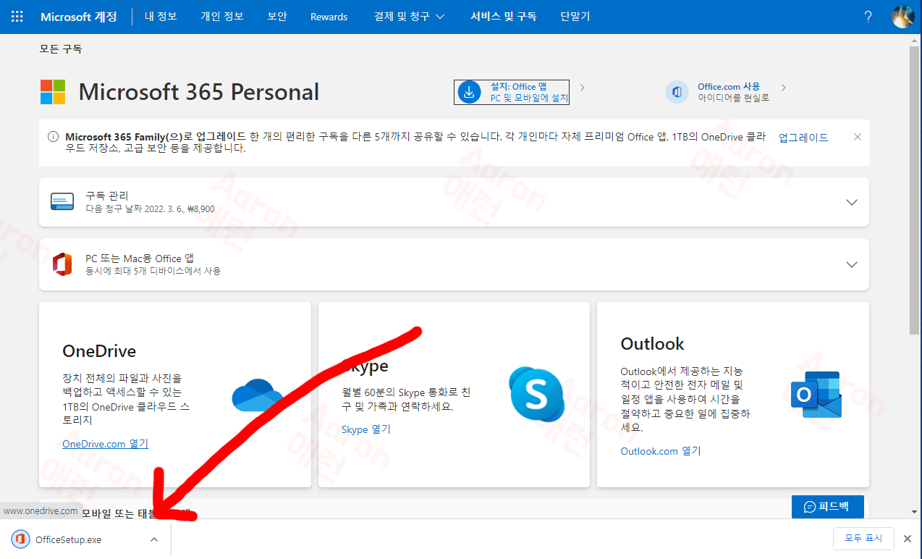Screen dimensions: 922x559
Task: Click the Microsoft four-color logo
Action: pyautogui.click(x=53, y=92)
